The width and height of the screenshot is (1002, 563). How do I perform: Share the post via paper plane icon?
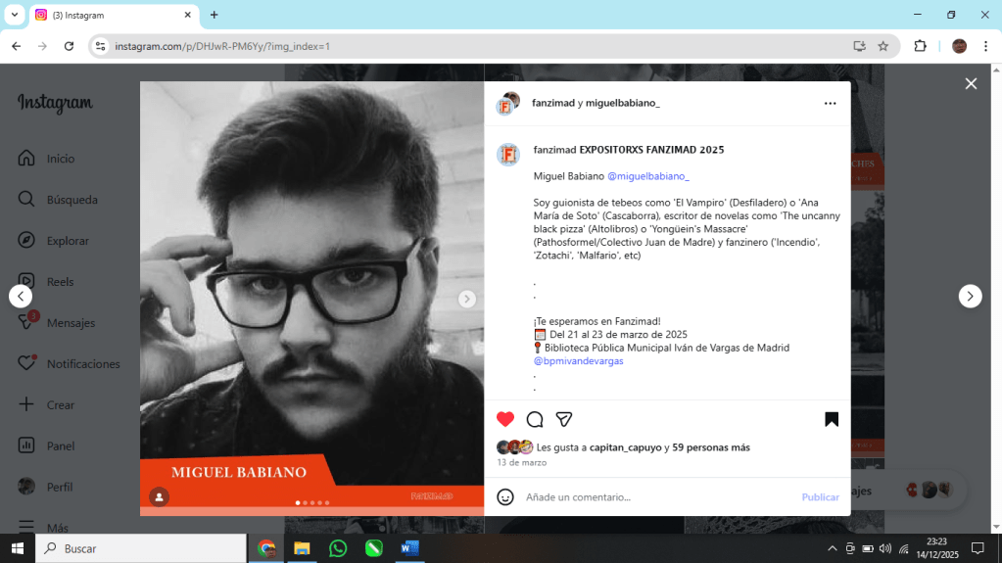pos(564,419)
